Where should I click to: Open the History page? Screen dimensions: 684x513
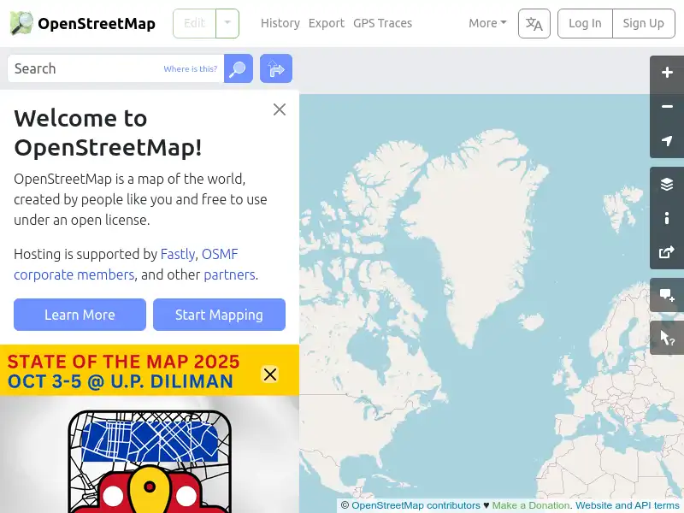coord(280,23)
